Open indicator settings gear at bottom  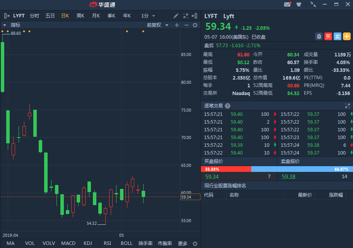195,244
